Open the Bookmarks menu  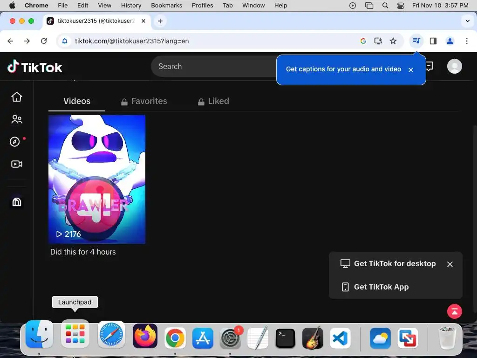166,5
